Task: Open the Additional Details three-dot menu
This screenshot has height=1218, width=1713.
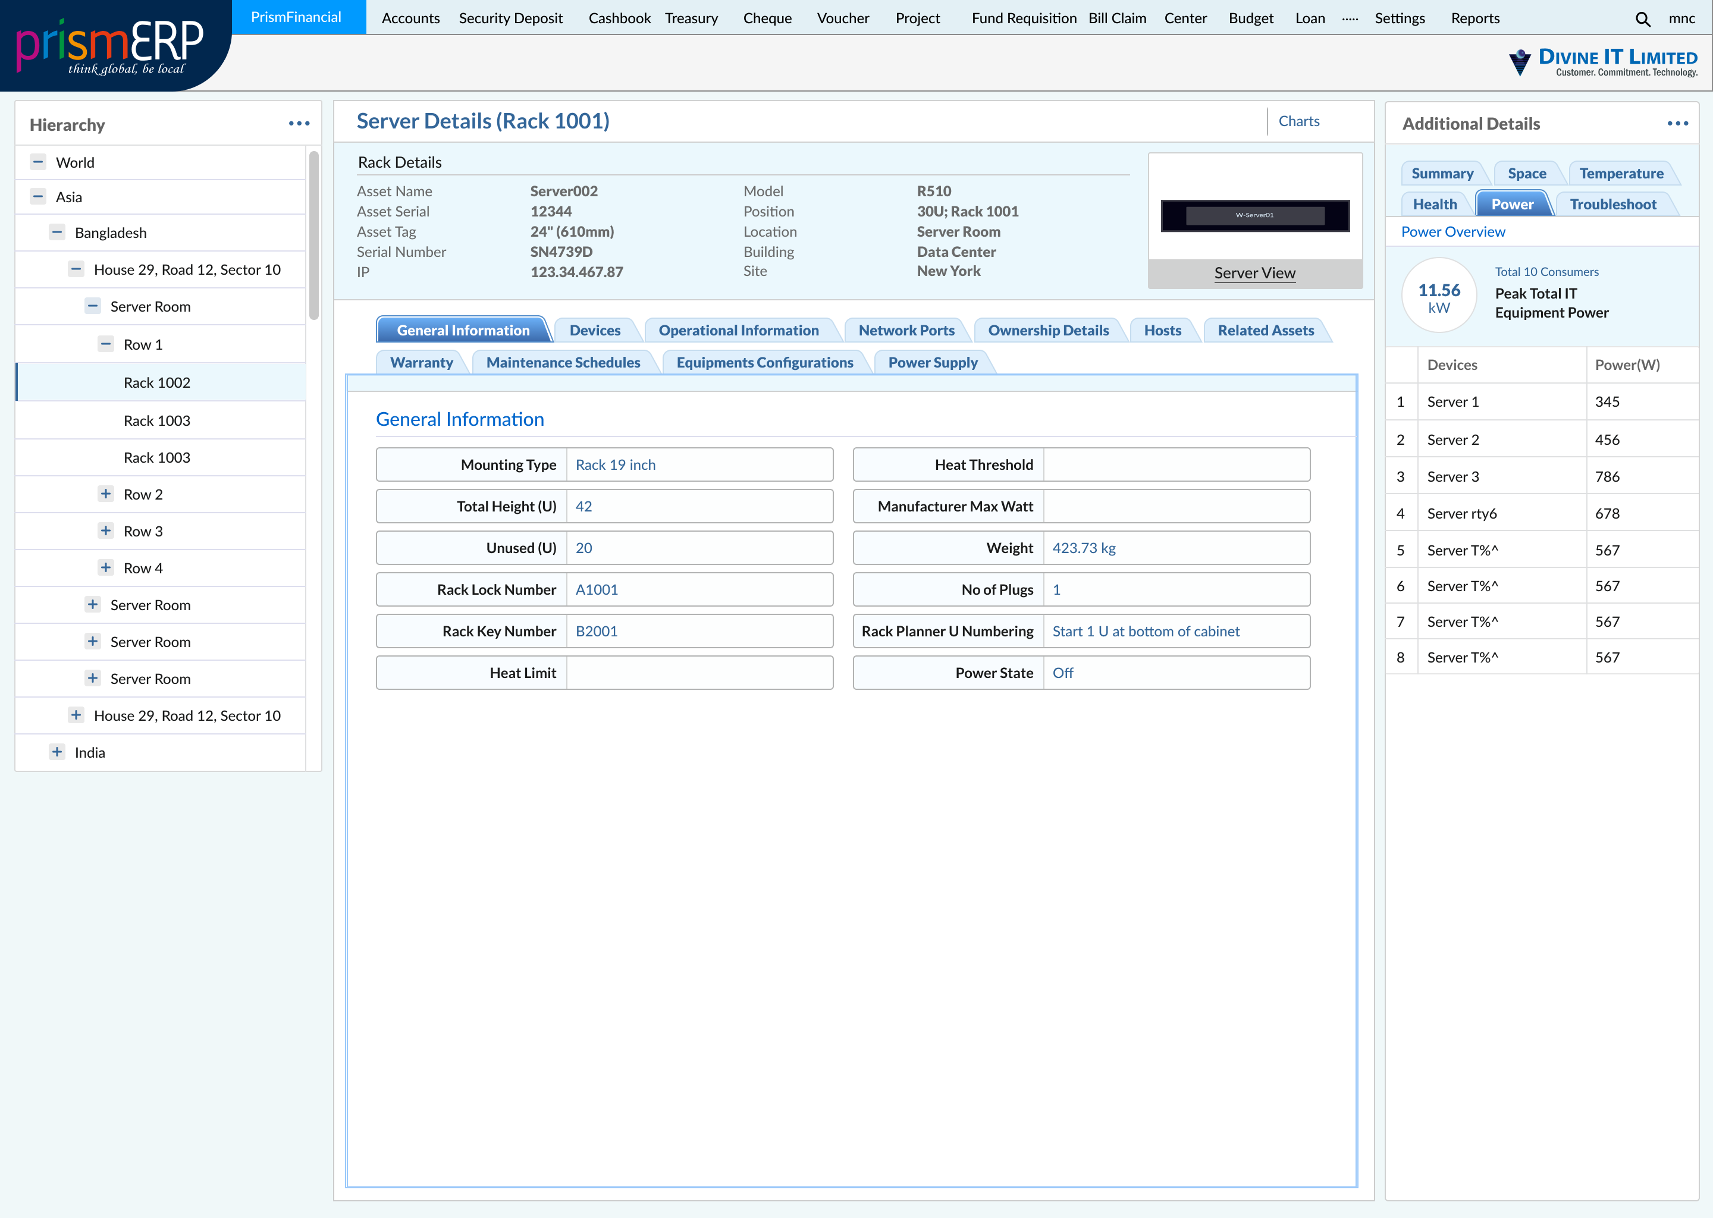Action: pos(1678,124)
